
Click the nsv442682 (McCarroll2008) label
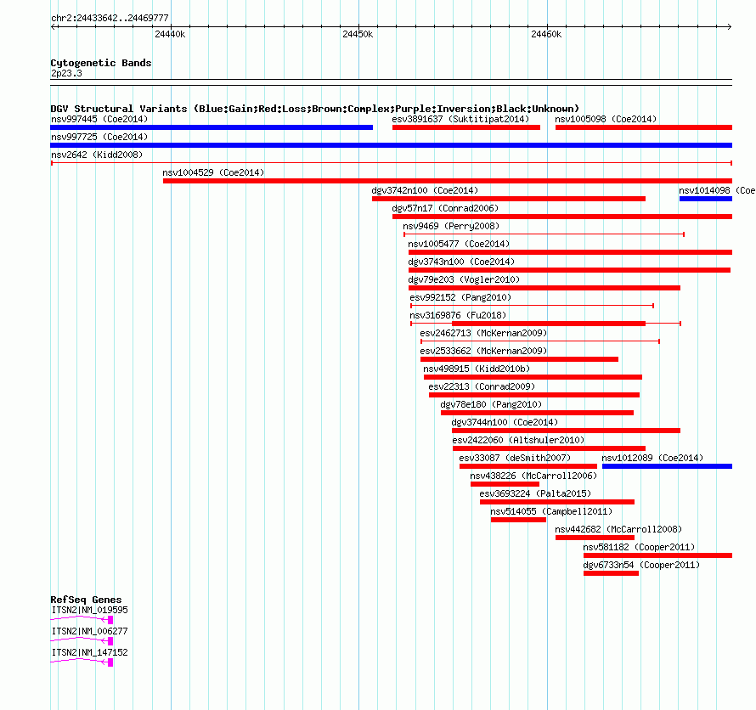[618, 529]
